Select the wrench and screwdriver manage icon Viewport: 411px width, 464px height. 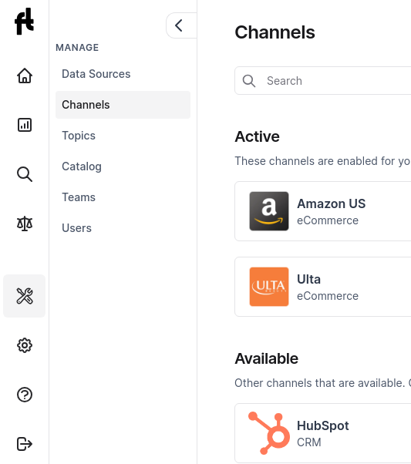25,296
